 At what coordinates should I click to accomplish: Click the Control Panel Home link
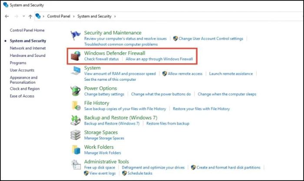click(x=27, y=30)
